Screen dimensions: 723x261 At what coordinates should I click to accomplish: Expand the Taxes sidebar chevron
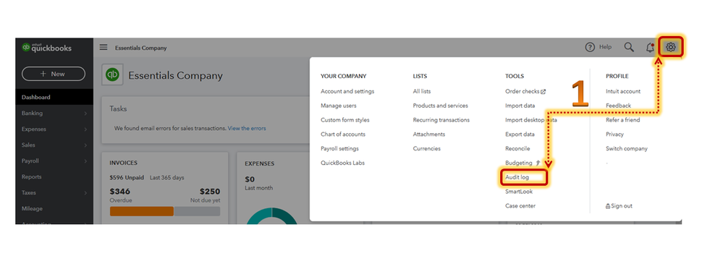point(86,193)
